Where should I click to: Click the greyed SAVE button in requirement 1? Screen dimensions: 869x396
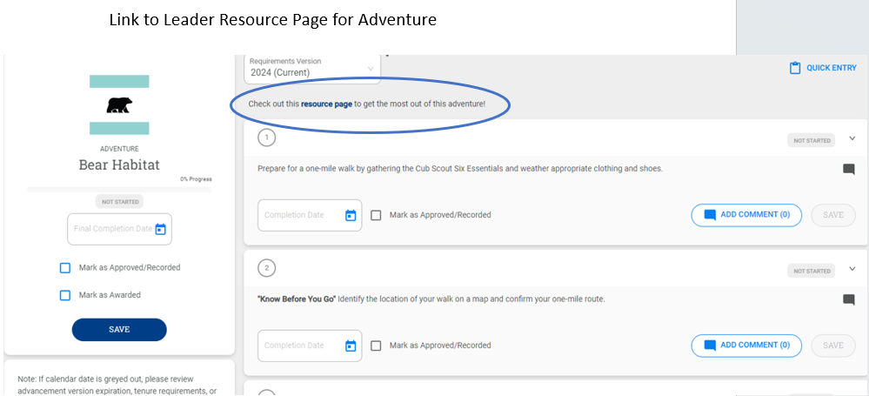coord(833,215)
